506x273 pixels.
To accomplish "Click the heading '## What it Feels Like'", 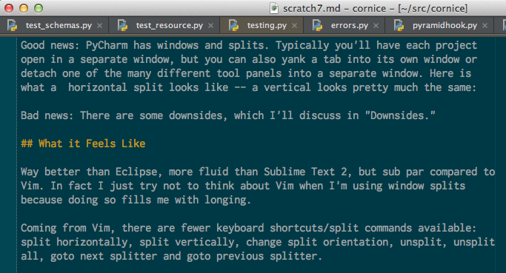I will [83, 144].
